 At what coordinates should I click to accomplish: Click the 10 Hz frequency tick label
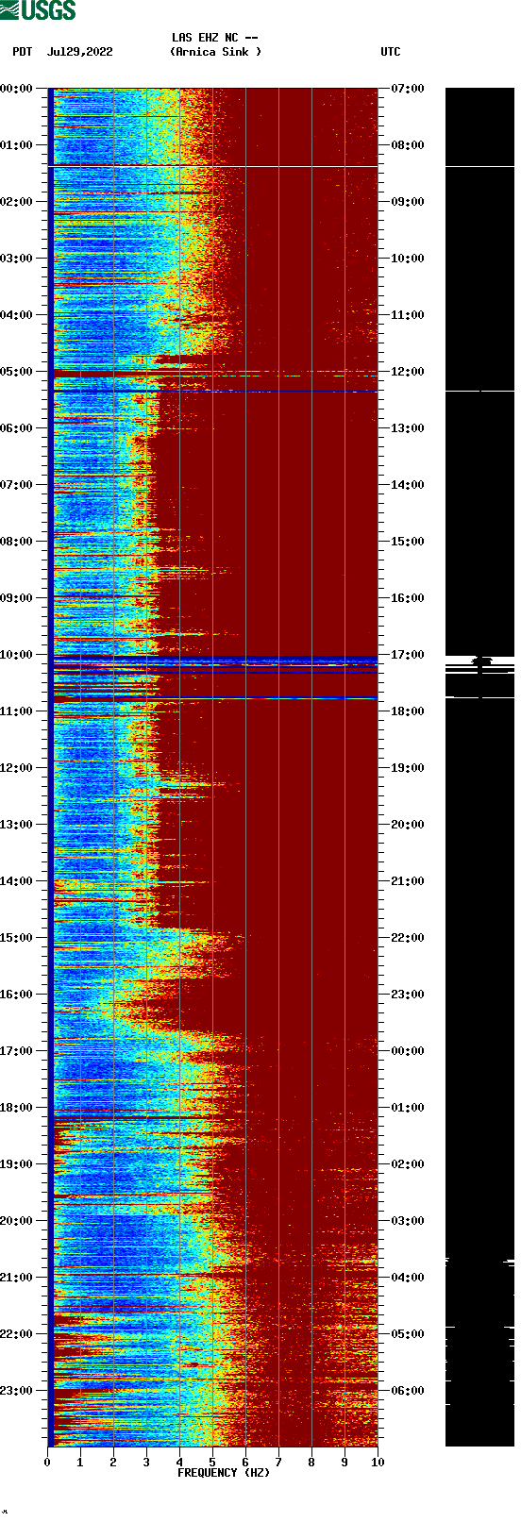[378, 1463]
